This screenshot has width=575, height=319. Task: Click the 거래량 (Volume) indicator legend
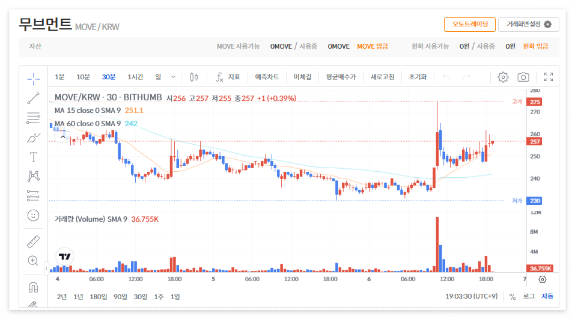(106, 219)
